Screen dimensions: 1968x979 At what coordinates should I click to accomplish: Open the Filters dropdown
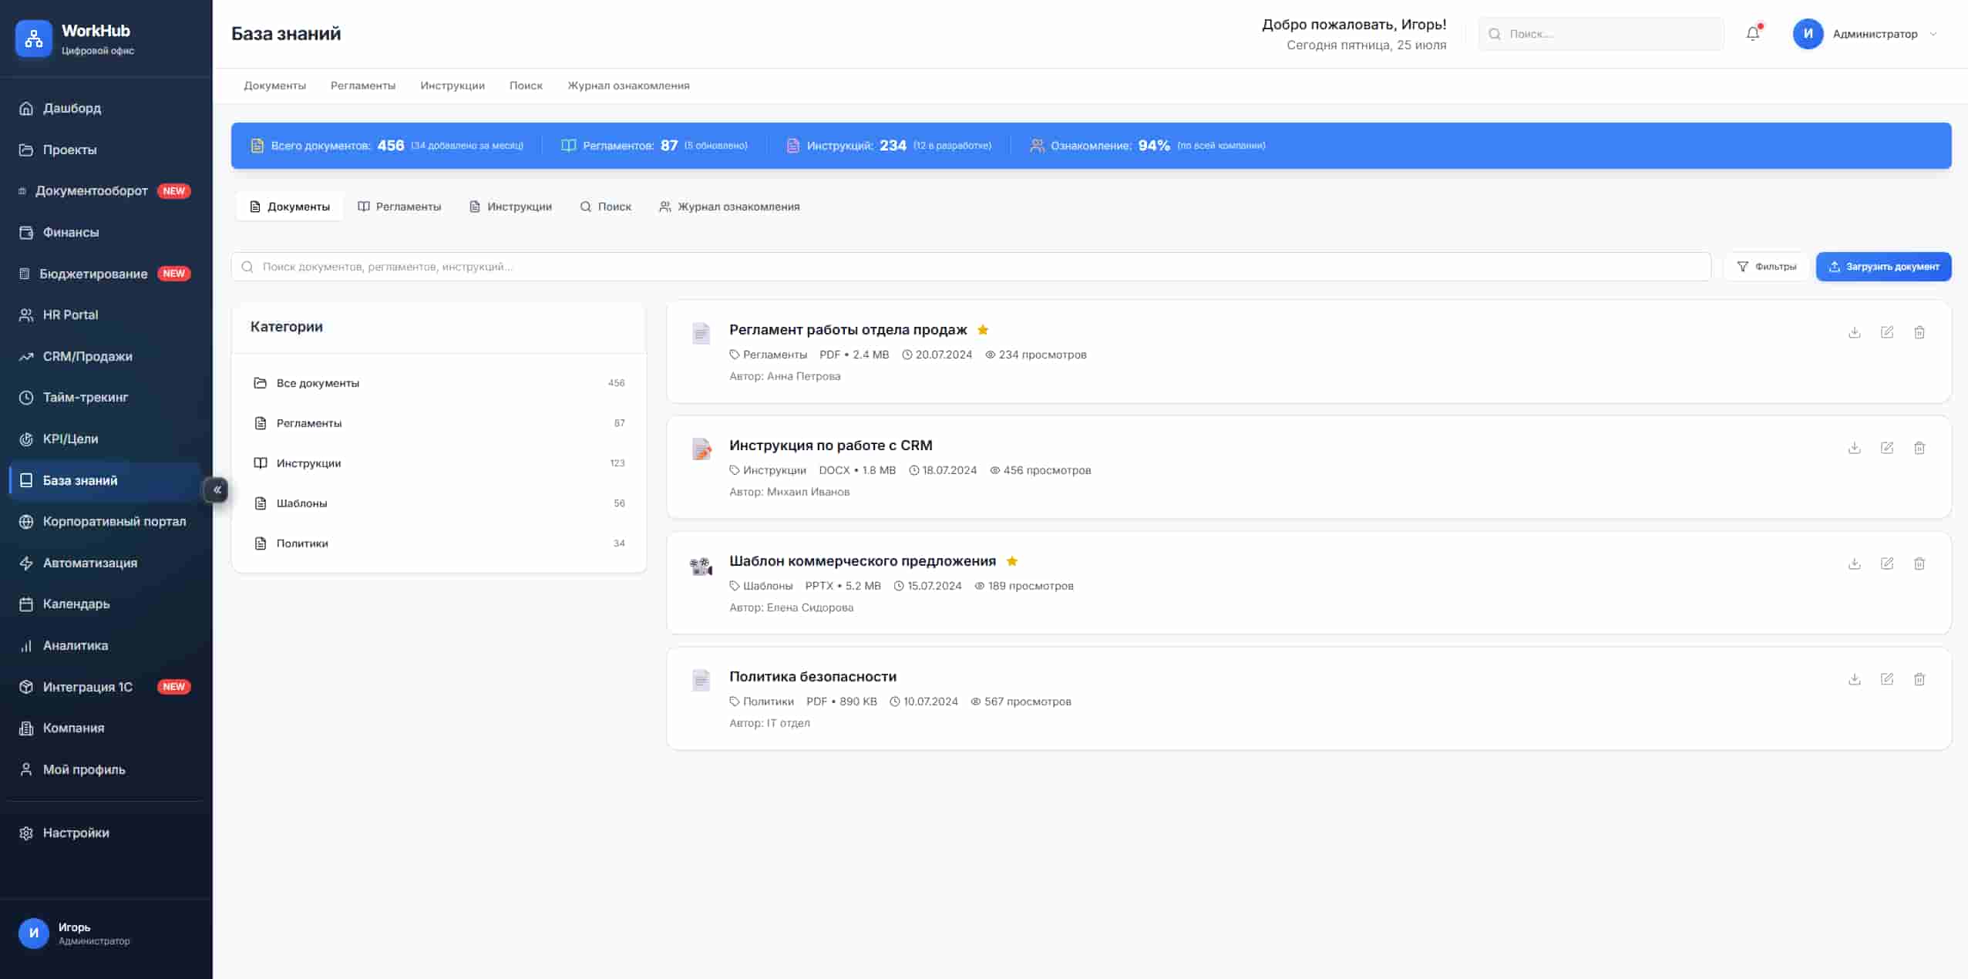(x=1765, y=267)
